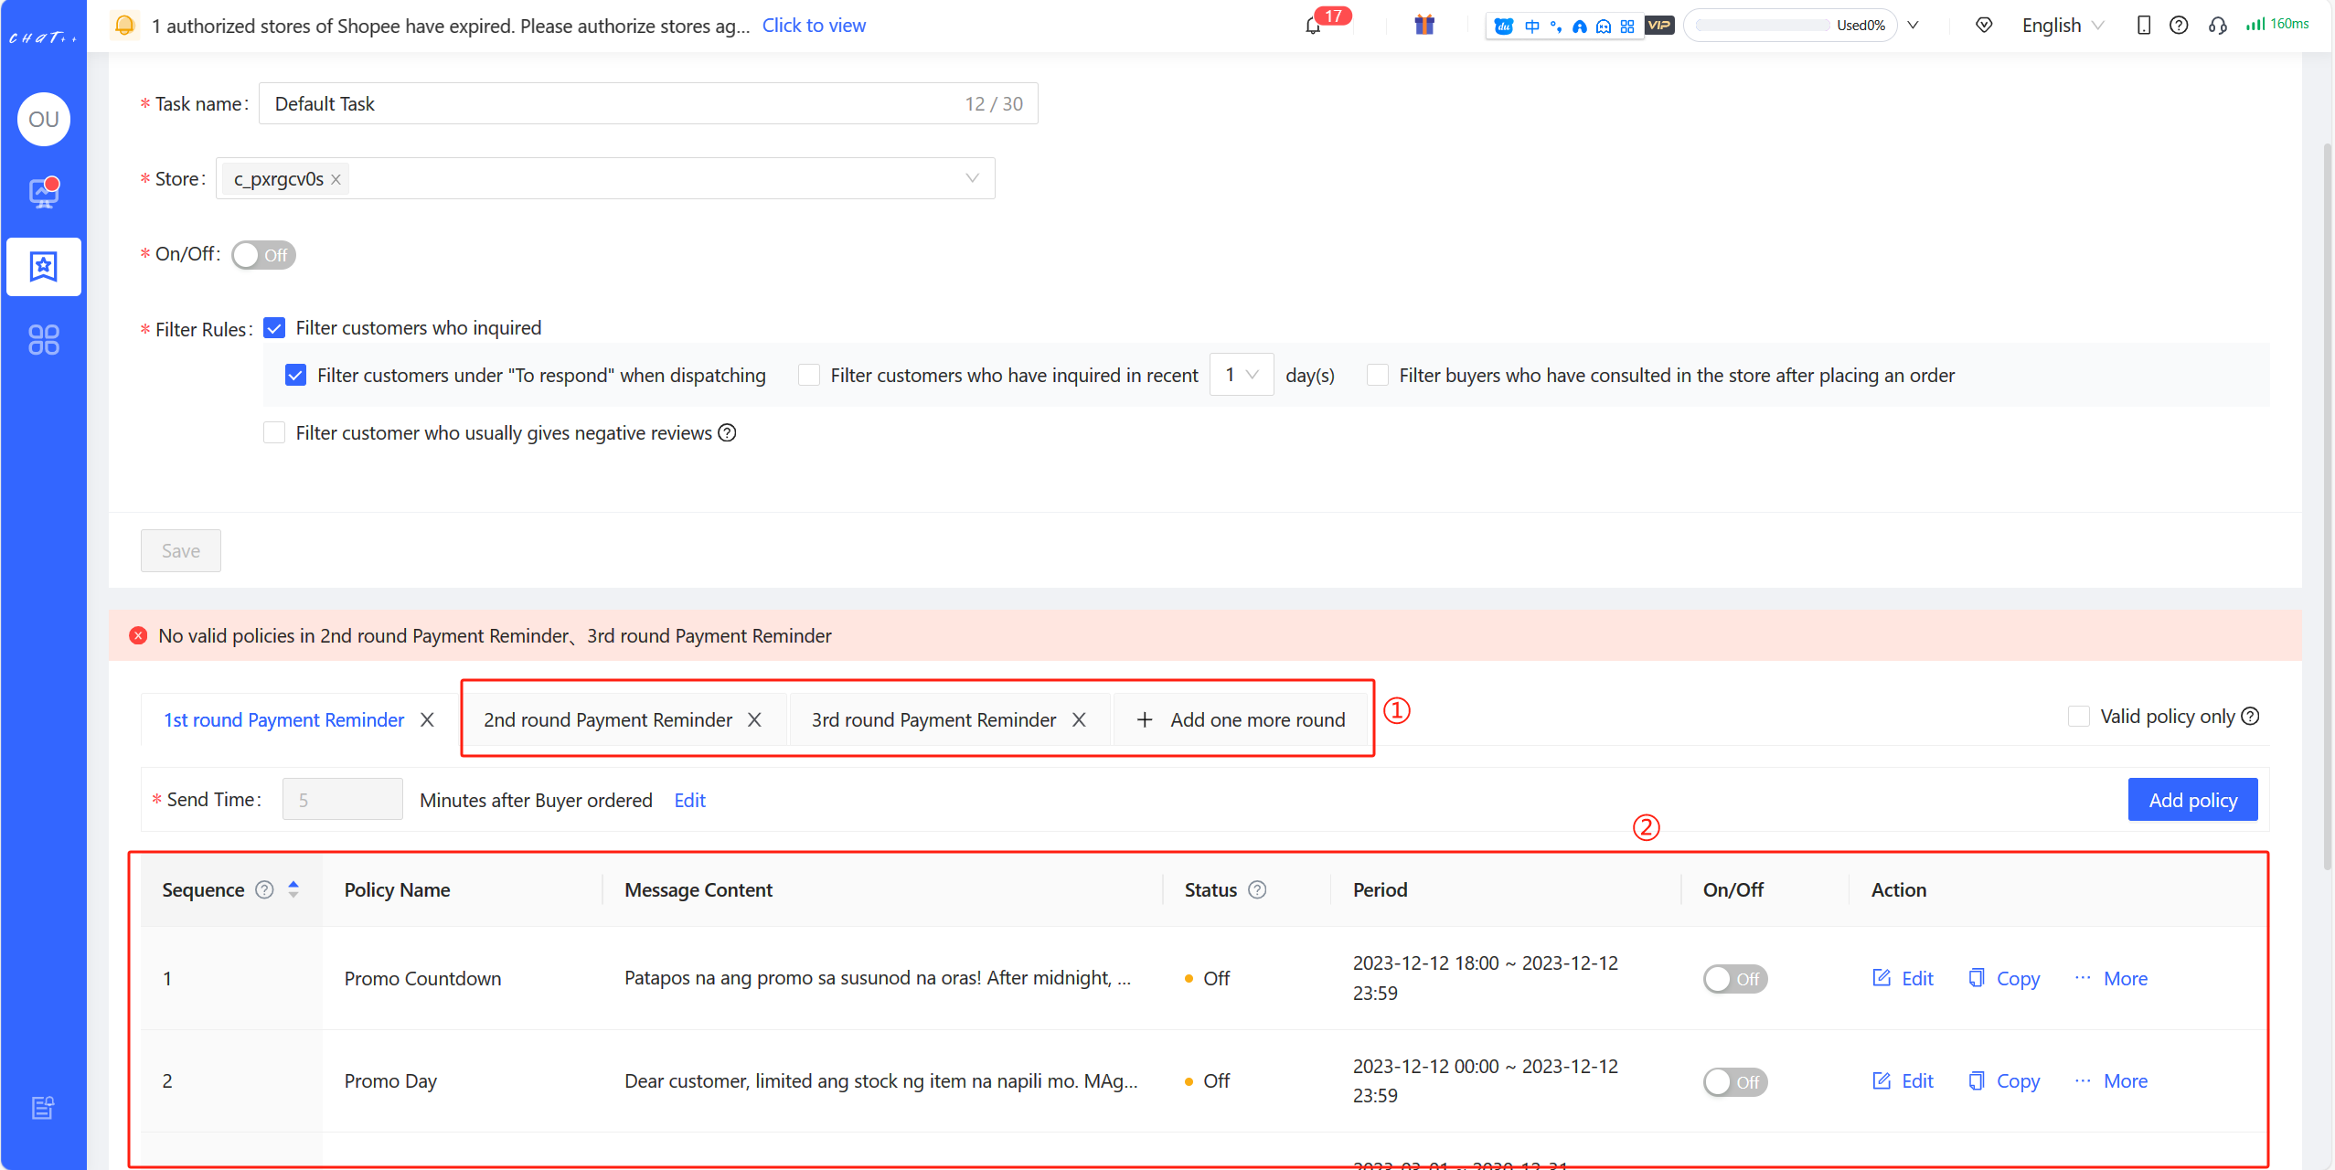Close the 3rd round Payment Reminder tab
Image resolution: width=2335 pixels, height=1170 pixels.
pos(1079,720)
